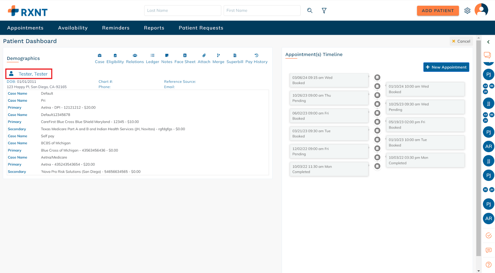The height and width of the screenshot is (273, 495).
Task: Go to the Appointments tab
Action: pyautogui.click(x=25, y=28)
